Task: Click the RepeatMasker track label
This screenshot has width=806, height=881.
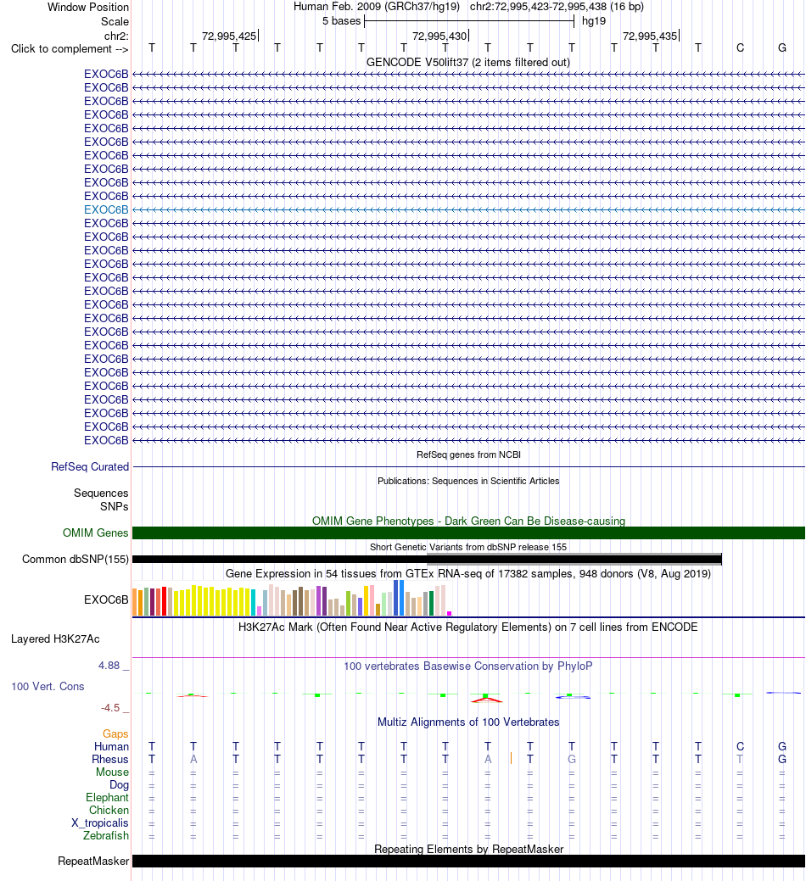Action: [x=93, y=861]
